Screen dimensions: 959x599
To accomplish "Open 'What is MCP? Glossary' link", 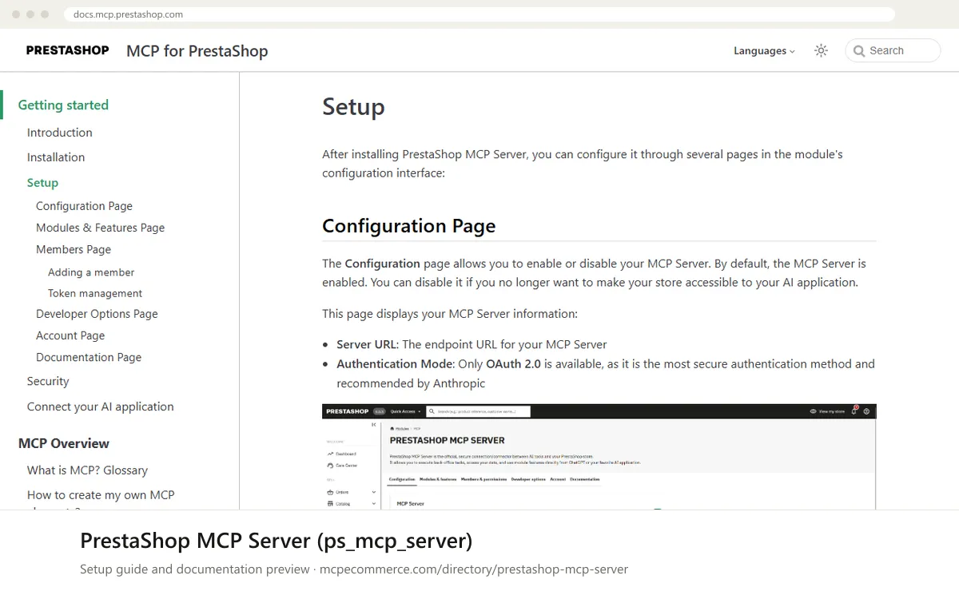I will point(87,470).
